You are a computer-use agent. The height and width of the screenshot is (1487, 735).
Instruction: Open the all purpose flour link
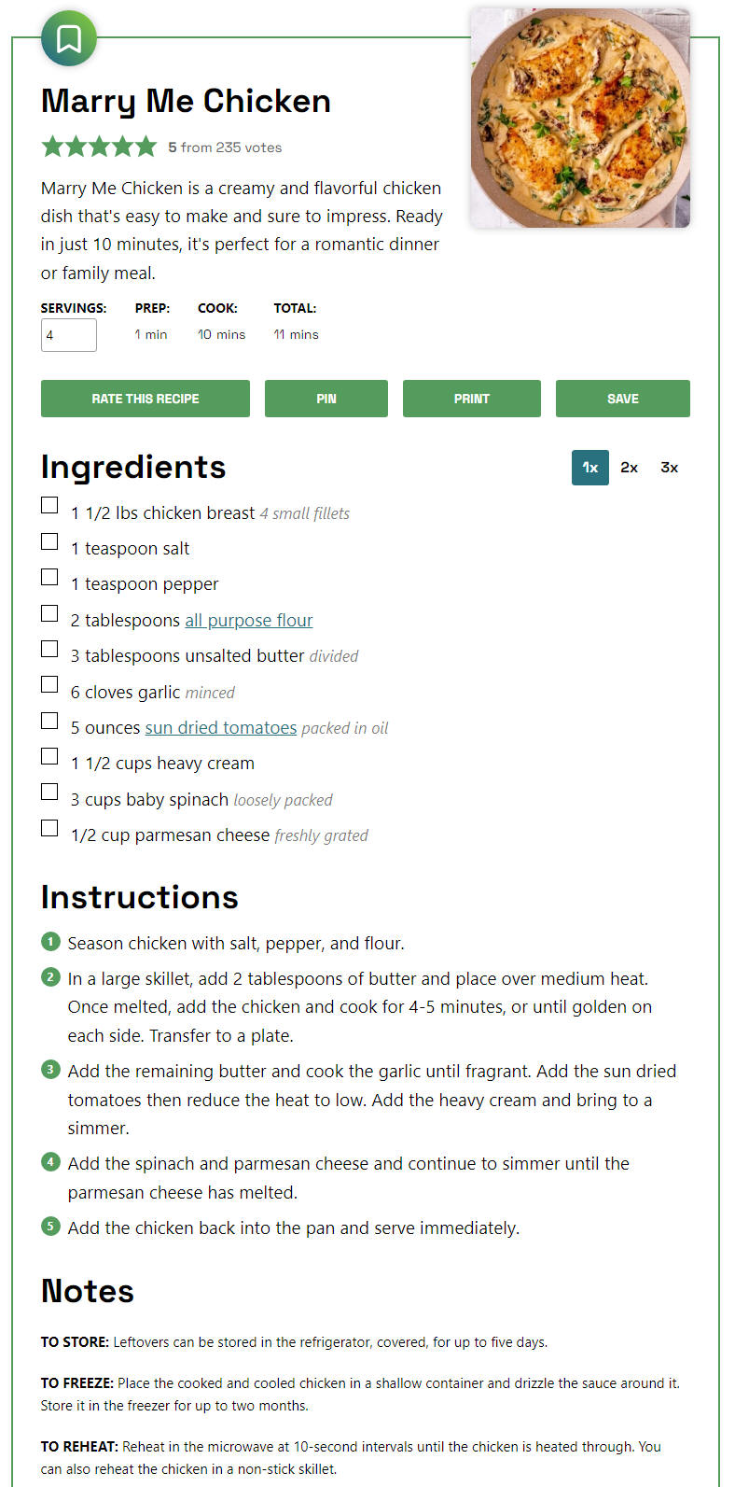pos(249,621)
